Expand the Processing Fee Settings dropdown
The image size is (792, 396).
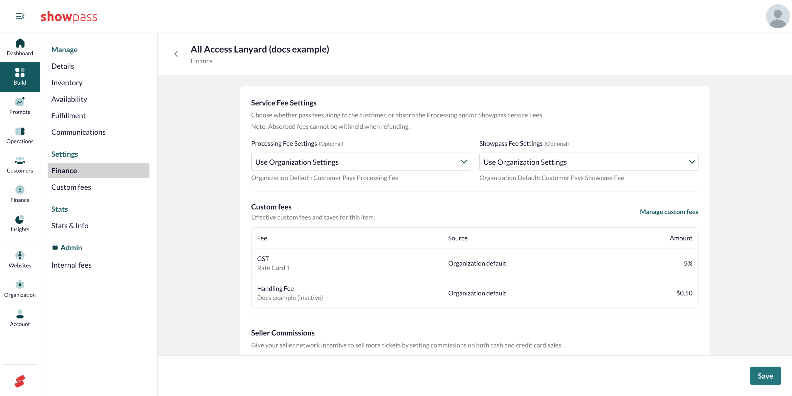[x=360, y=162]
